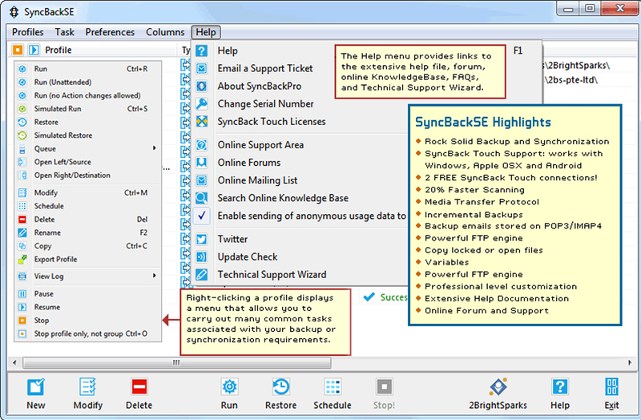Choose Modify Ctrl+M in context menu
641x420 pixels.
click(88, 192)
